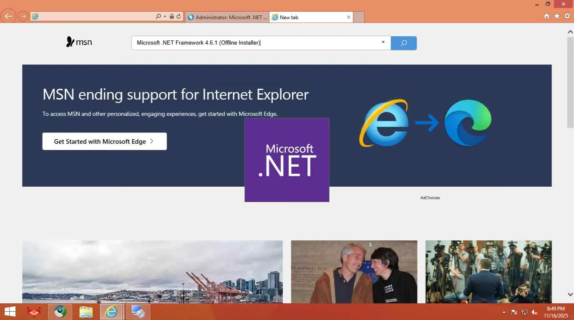Open the harbor skyline news image
The height and width of the screenshot is (320, 574).
152,272
